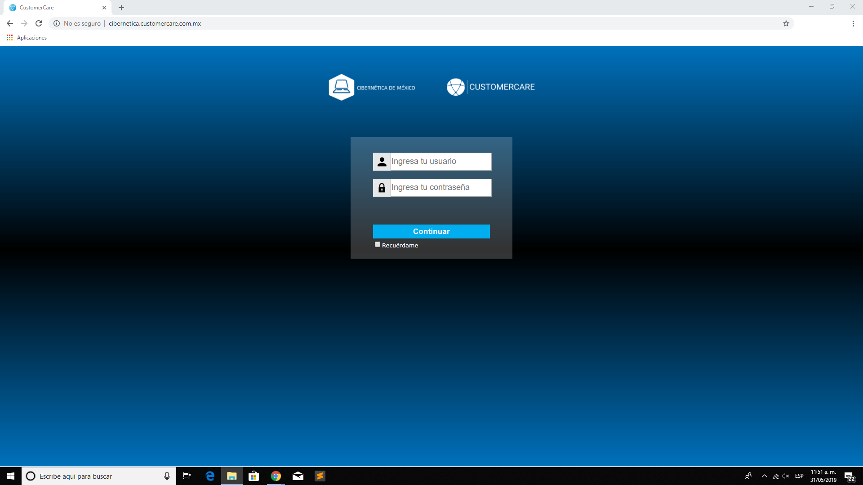Click the padlock icon beside password
Image resolution: width=863 pixels, height=485 pixels.
point(382,188)
